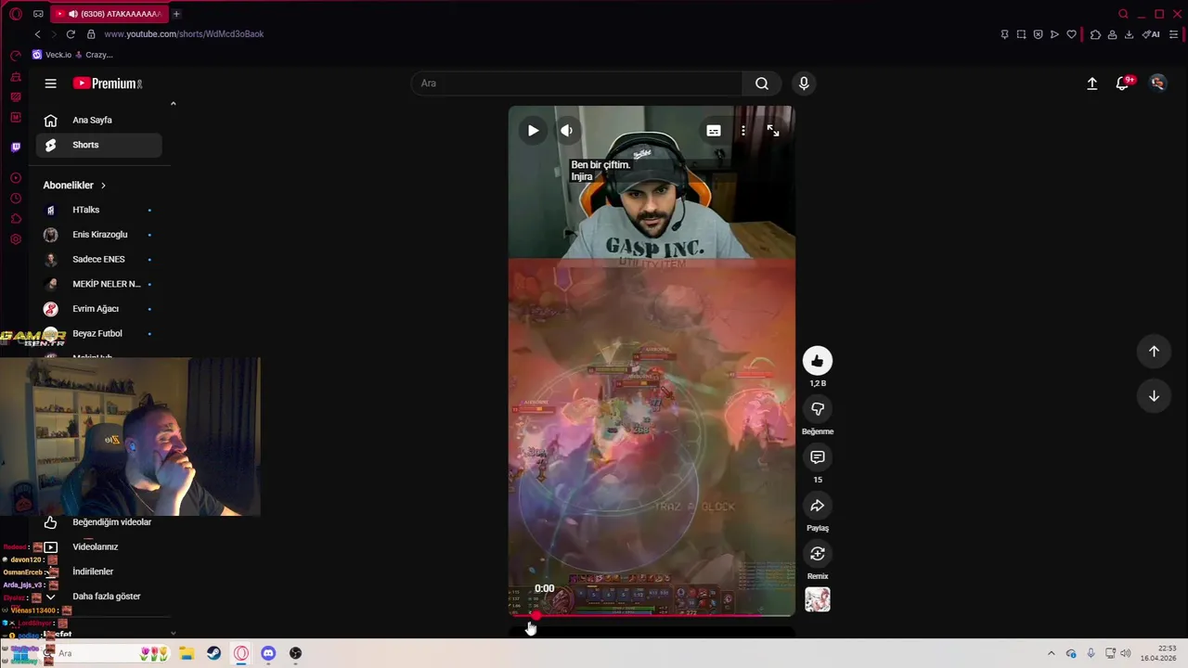The width and height of the screenshot is (1188, 668).
Task: Open the YouTube hamburger guide menu
Action: pos(51,83)
